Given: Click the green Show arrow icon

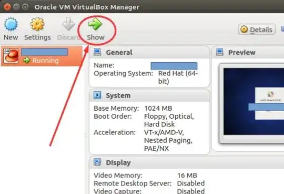Looking at the screenshot, I should point(95,24).
